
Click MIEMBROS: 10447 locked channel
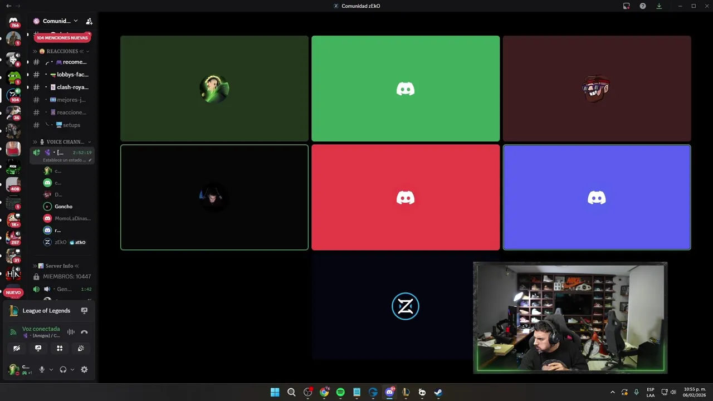pos(62,276)
